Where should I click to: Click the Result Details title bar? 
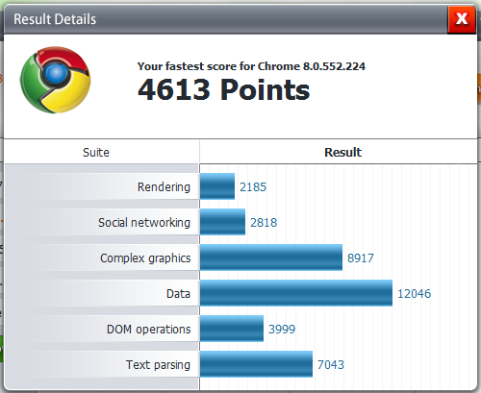click(225, 19)
